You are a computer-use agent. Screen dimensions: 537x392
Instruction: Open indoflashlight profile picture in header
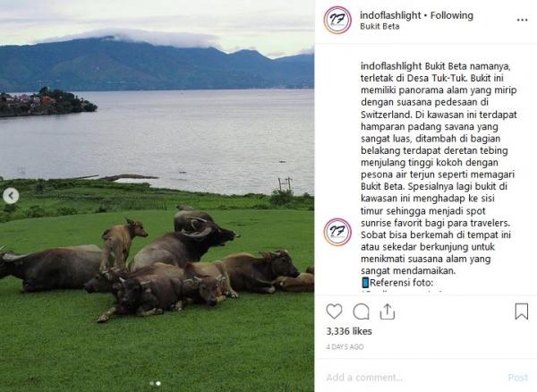(x=337, y=20)
